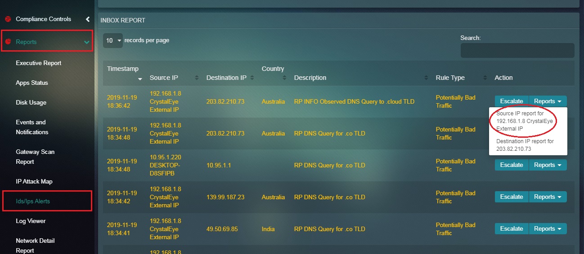The height and width of the screenshot is (254, 584).
Task: Open Disk Usage report
Action: [x=31, y=103]
